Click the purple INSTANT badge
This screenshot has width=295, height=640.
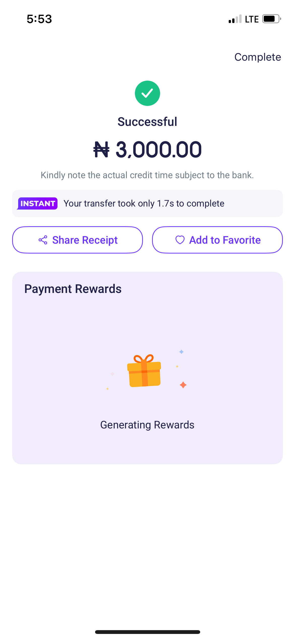tap(38, 203)
